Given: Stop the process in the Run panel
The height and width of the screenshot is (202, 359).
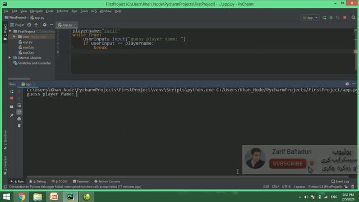Looking at the screenshot, I should pyautogui.click(x=11, y=98).
